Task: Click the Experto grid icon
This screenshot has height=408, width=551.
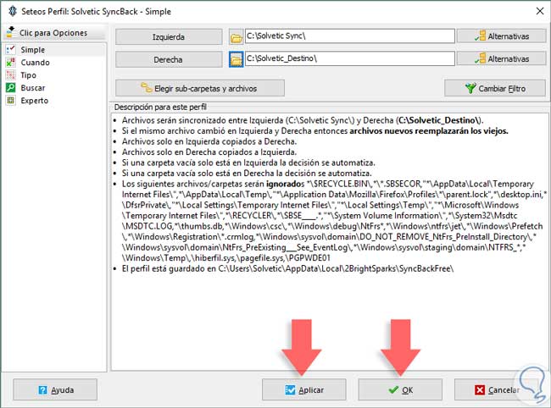Action: (11, 101)
